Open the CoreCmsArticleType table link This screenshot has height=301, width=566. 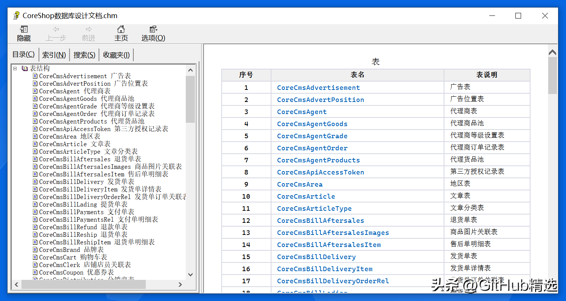[x=314, y=208]
